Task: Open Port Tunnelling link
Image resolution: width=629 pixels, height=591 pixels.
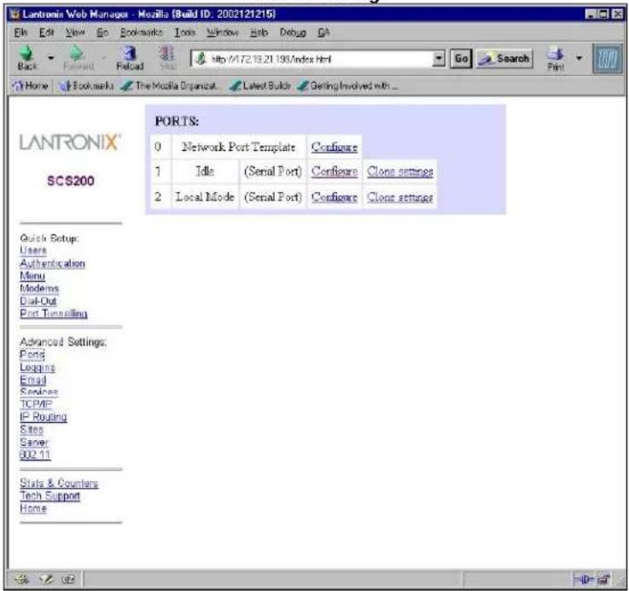Action: click(x=54, y=314)
